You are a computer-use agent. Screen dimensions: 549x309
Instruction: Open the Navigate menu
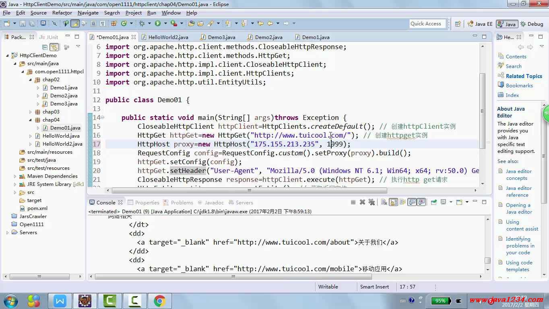[x=88, y=13]
